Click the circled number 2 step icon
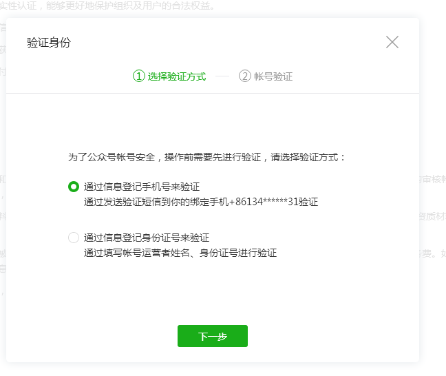This screenshot has width=446, height=376. (x=245, y=76)
